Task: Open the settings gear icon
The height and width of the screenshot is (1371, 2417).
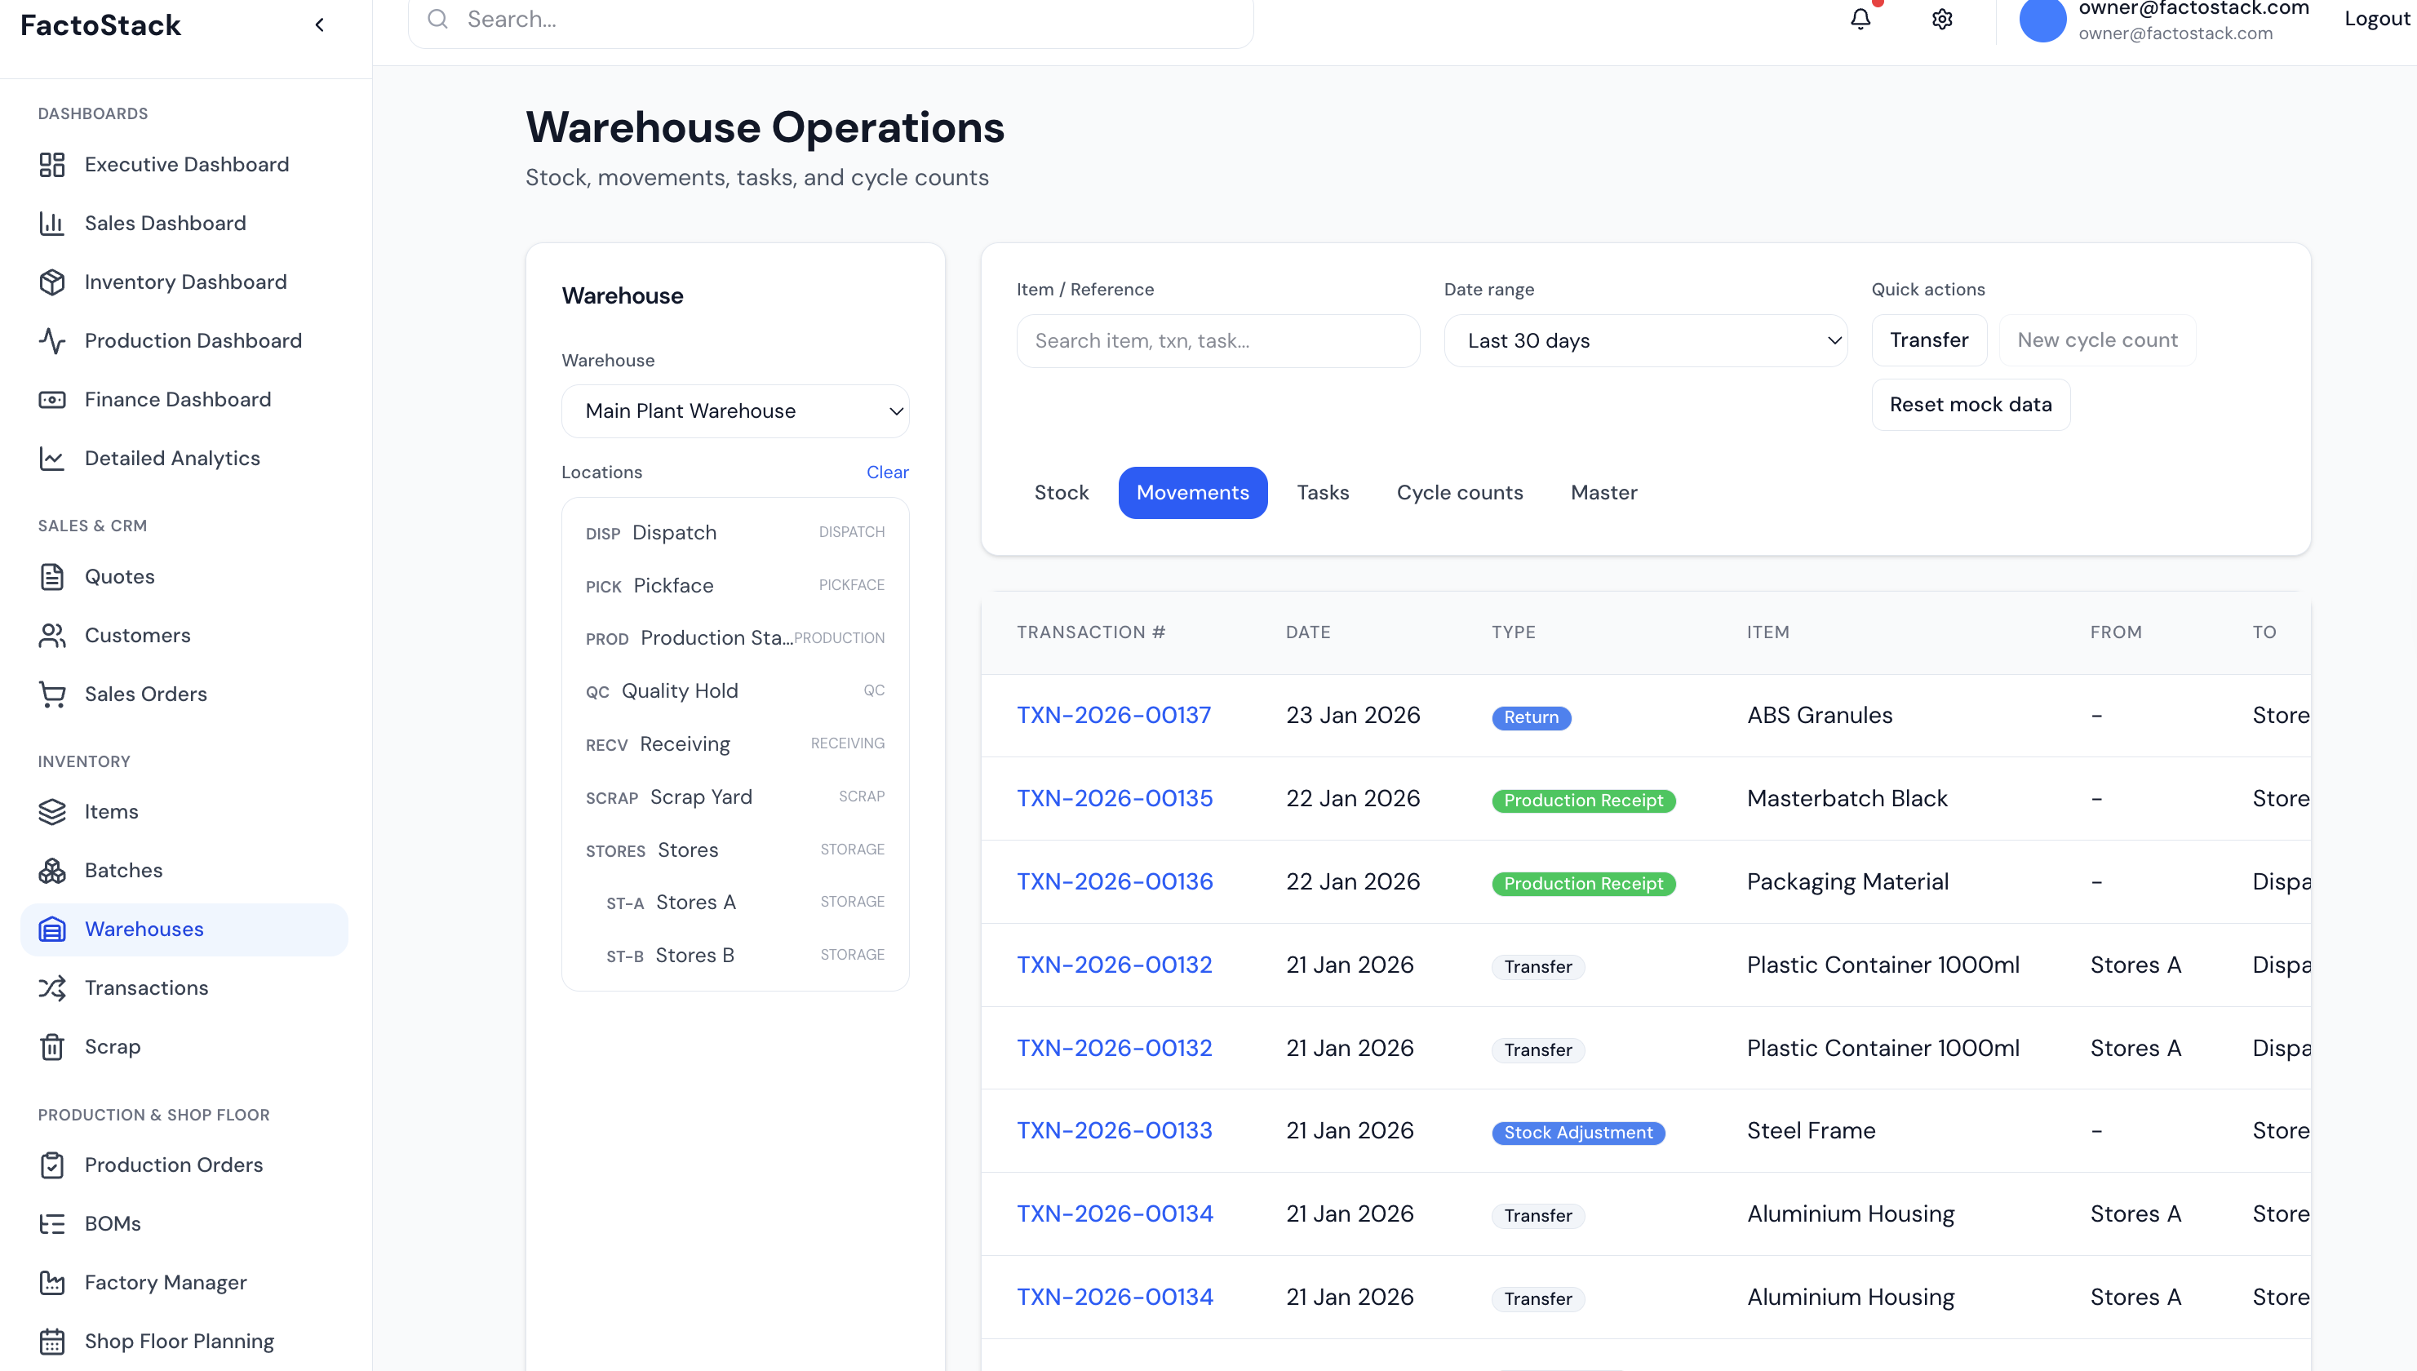Action: 1941,19
